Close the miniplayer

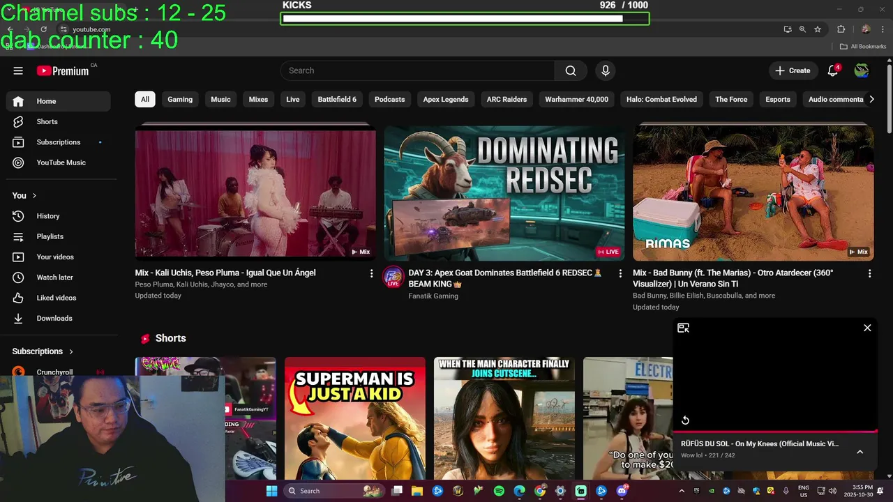pyautogui.click(x=867, y=328)
